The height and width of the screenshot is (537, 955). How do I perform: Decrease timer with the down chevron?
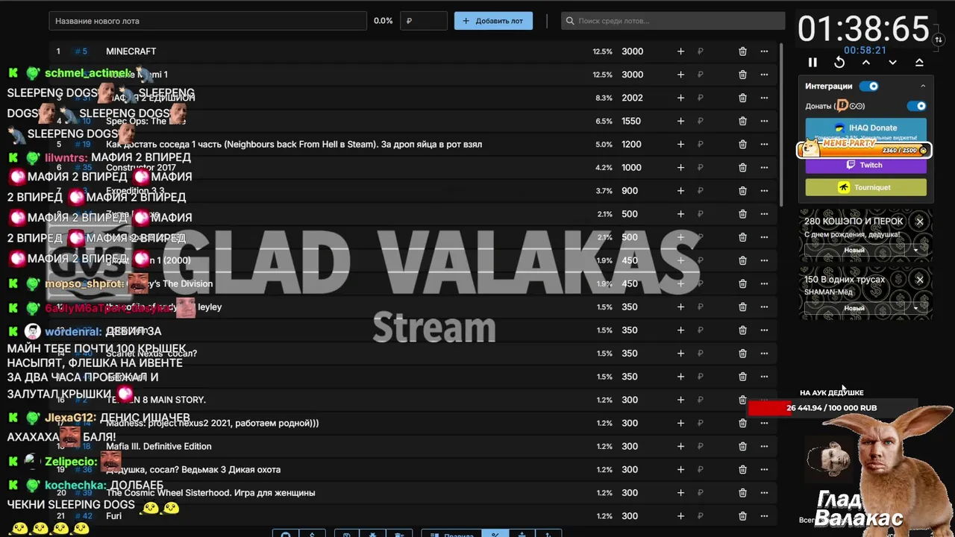coord(892,63)
